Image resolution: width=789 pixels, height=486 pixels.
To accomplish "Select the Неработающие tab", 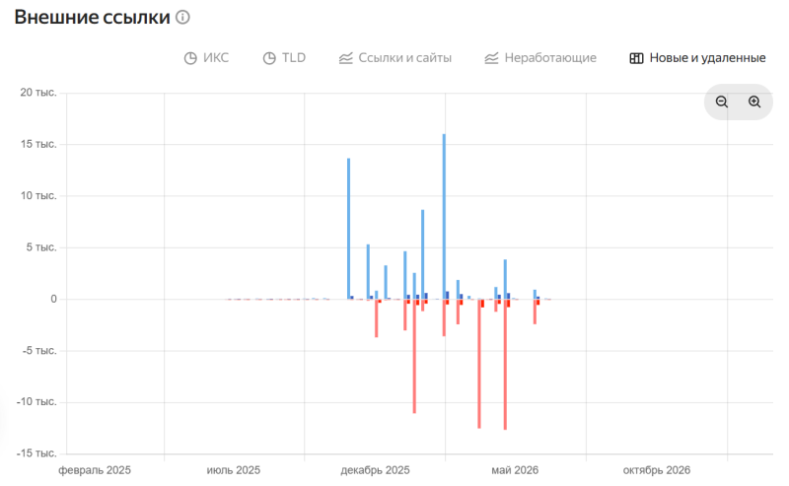I will point(540,58).
